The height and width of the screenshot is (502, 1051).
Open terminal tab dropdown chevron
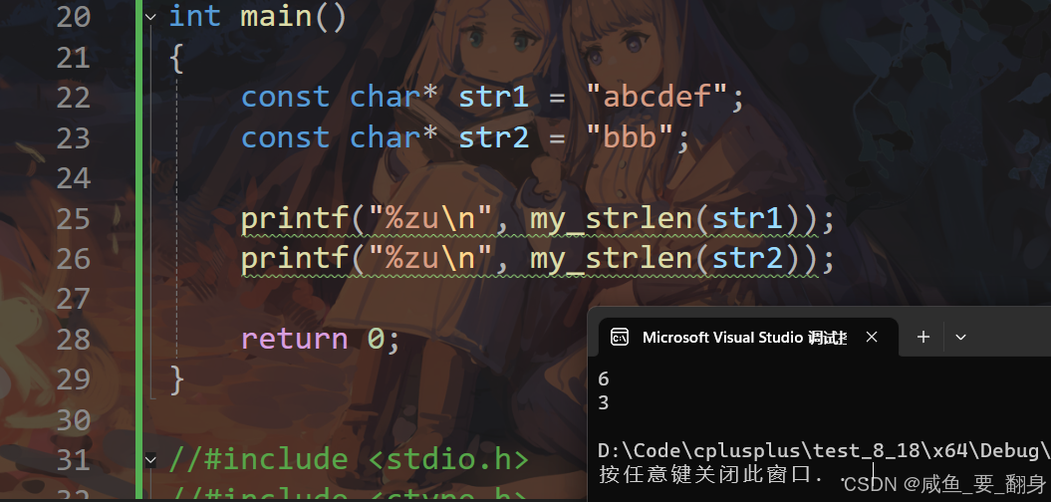tap(960, 337)
